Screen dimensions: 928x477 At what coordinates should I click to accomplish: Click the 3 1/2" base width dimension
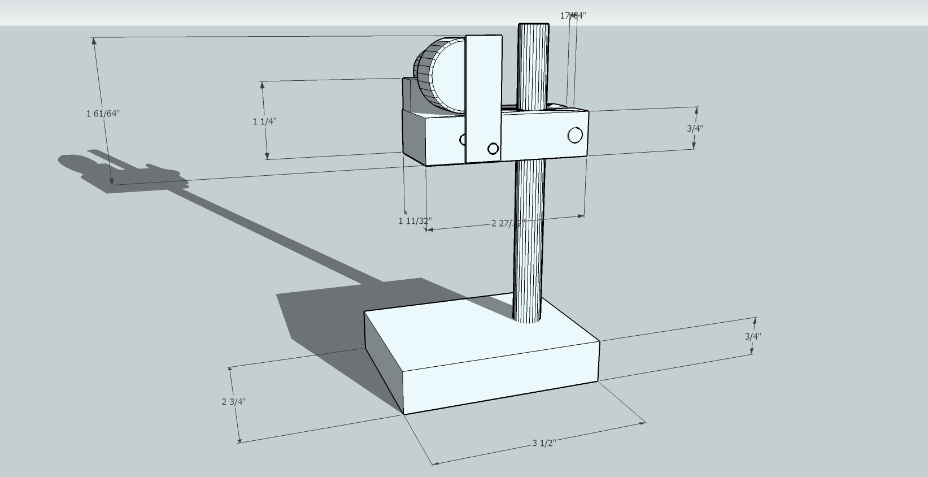tap(544, 443)
